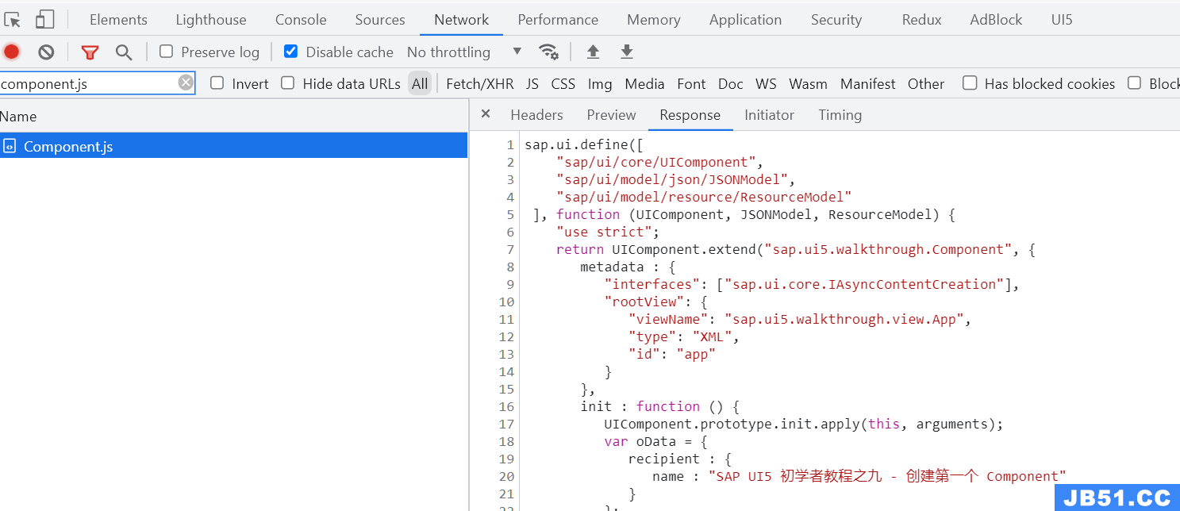Switch to the Headers tab
Screen dimensions: 1180x511
point(536,115)
